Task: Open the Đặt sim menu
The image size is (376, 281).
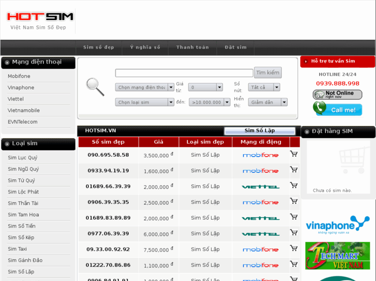Action: [x=235, y=47]
